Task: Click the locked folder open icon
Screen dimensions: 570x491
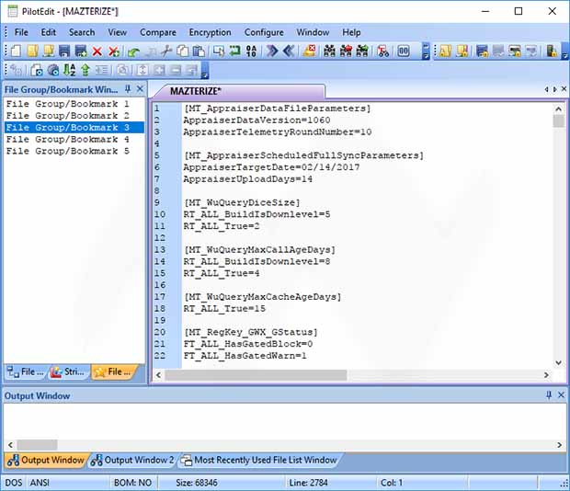Action: coord(445,51)
